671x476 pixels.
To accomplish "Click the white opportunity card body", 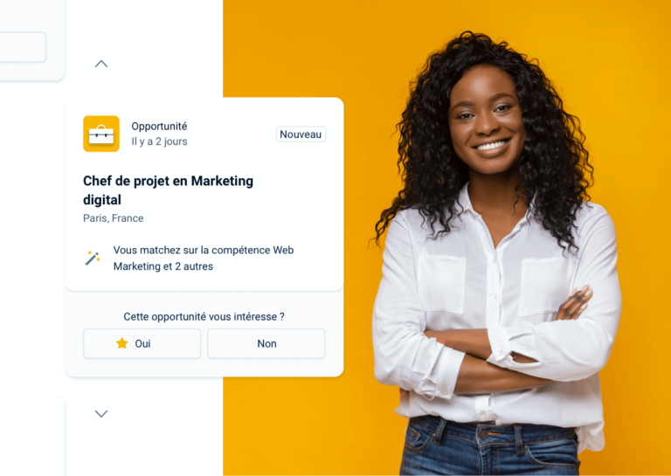I will point(204,194).
